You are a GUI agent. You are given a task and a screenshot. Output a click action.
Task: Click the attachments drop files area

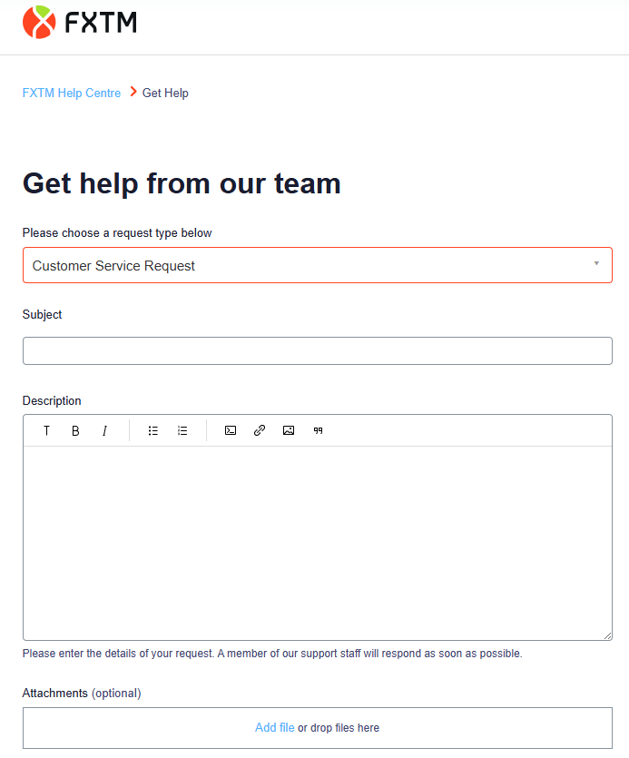point(318,728)
